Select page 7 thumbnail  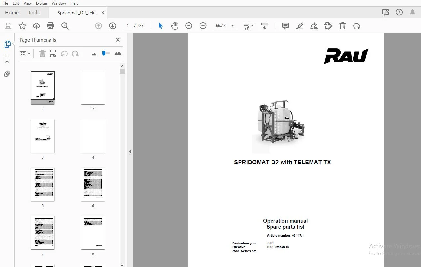(x=43, y=233)
